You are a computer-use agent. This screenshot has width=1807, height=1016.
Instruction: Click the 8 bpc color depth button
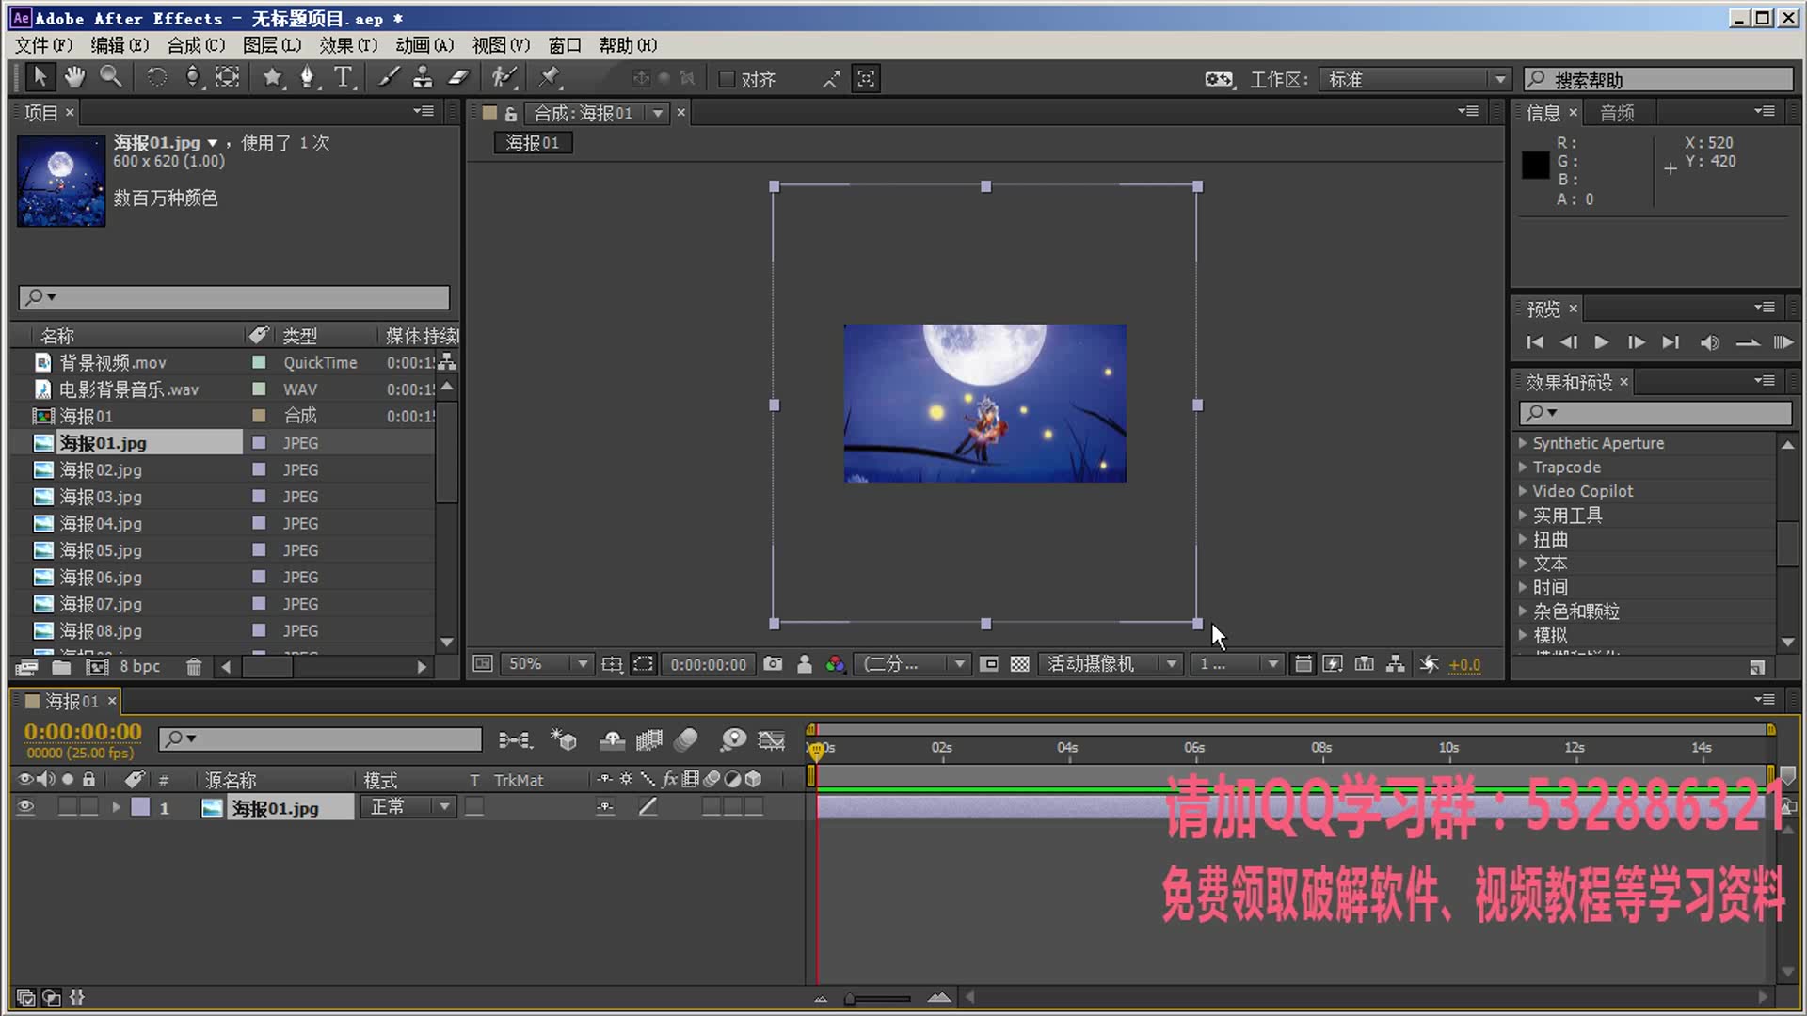pyautogui.click(x=139, y=667)
